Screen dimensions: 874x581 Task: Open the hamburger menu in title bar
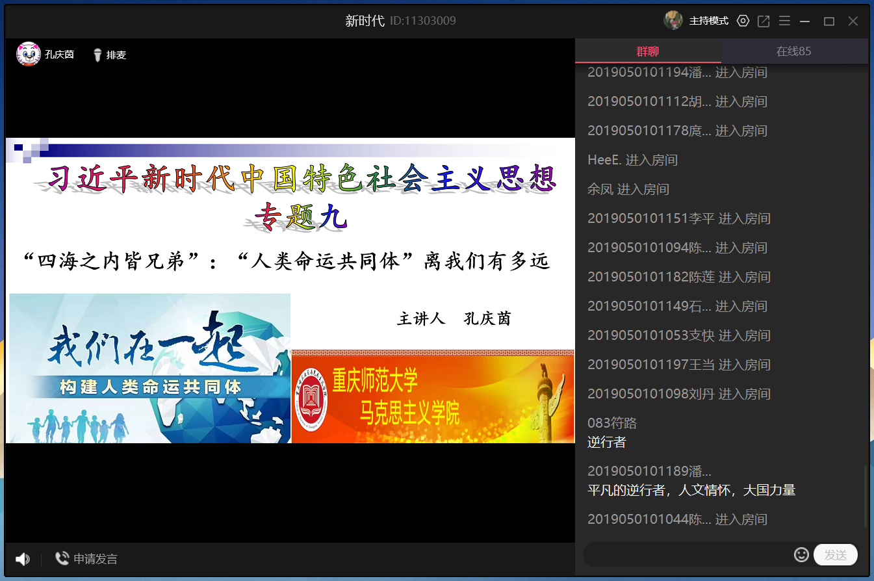784,21
